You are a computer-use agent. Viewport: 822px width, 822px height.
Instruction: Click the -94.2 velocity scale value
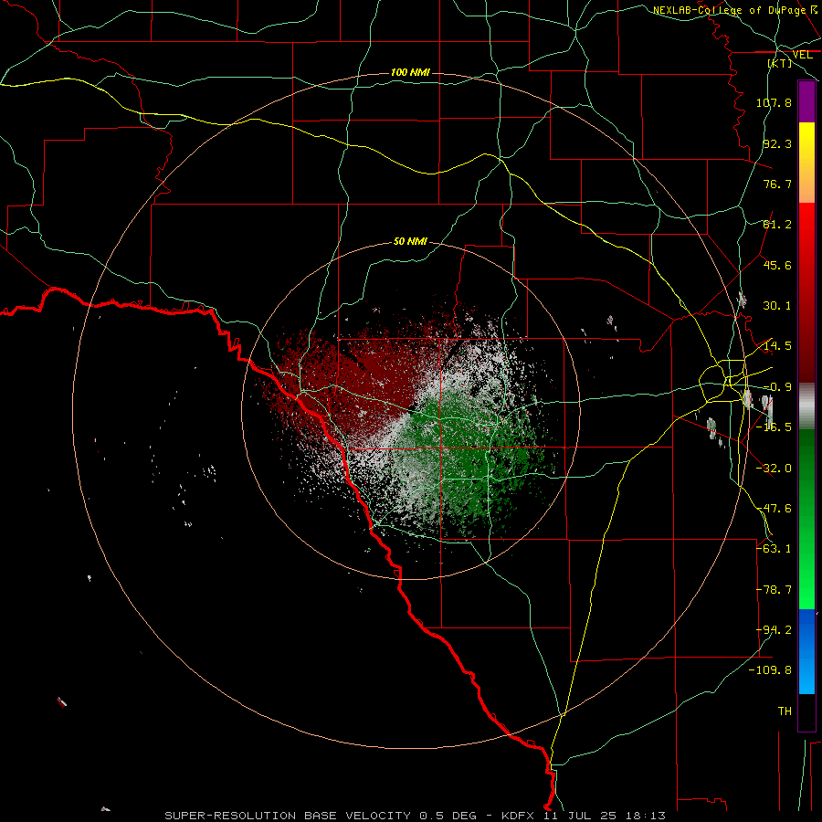pos(774,630)
